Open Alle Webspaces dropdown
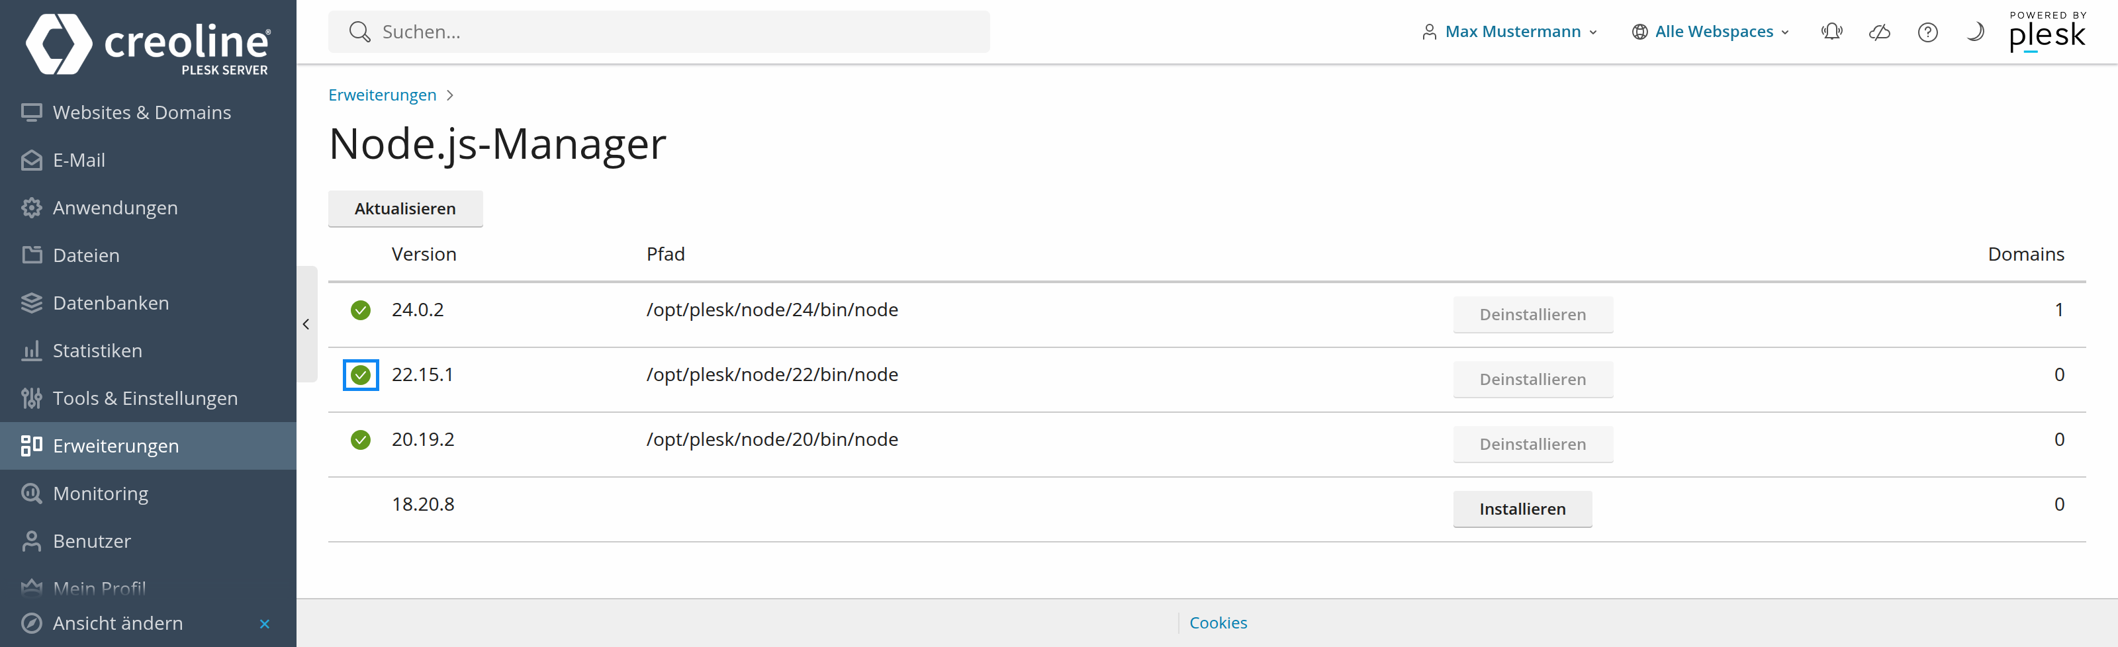This screenshot has height=647, width=2118. [1710, 32]
